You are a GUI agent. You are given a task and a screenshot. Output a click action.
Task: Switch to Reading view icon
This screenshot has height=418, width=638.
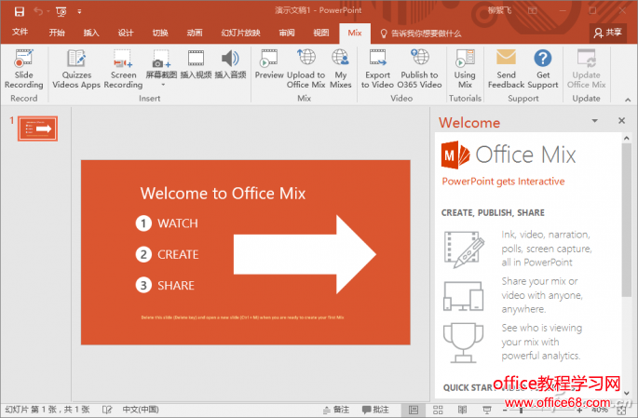coord(462,410)
